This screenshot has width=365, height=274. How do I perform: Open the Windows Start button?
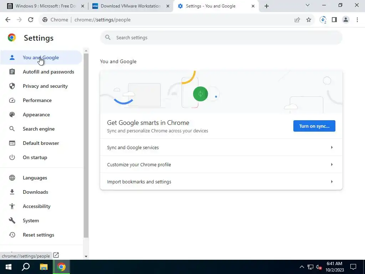(x=9, y=267)
